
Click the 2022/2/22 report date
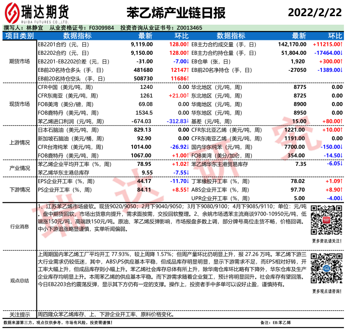point(315,12)
